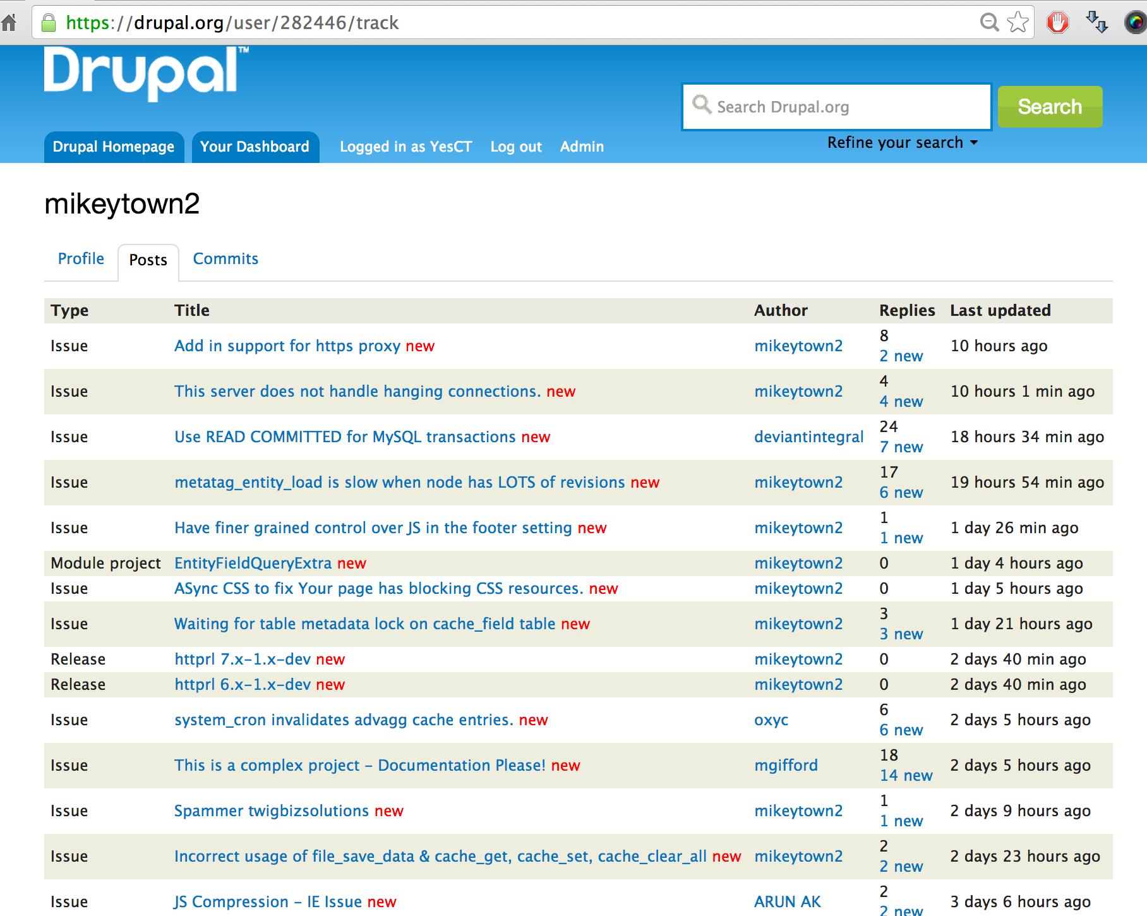This screenshot has width=1147, height=916.
Task: Open issue about server hanging connections
Action: coord(357,392)
